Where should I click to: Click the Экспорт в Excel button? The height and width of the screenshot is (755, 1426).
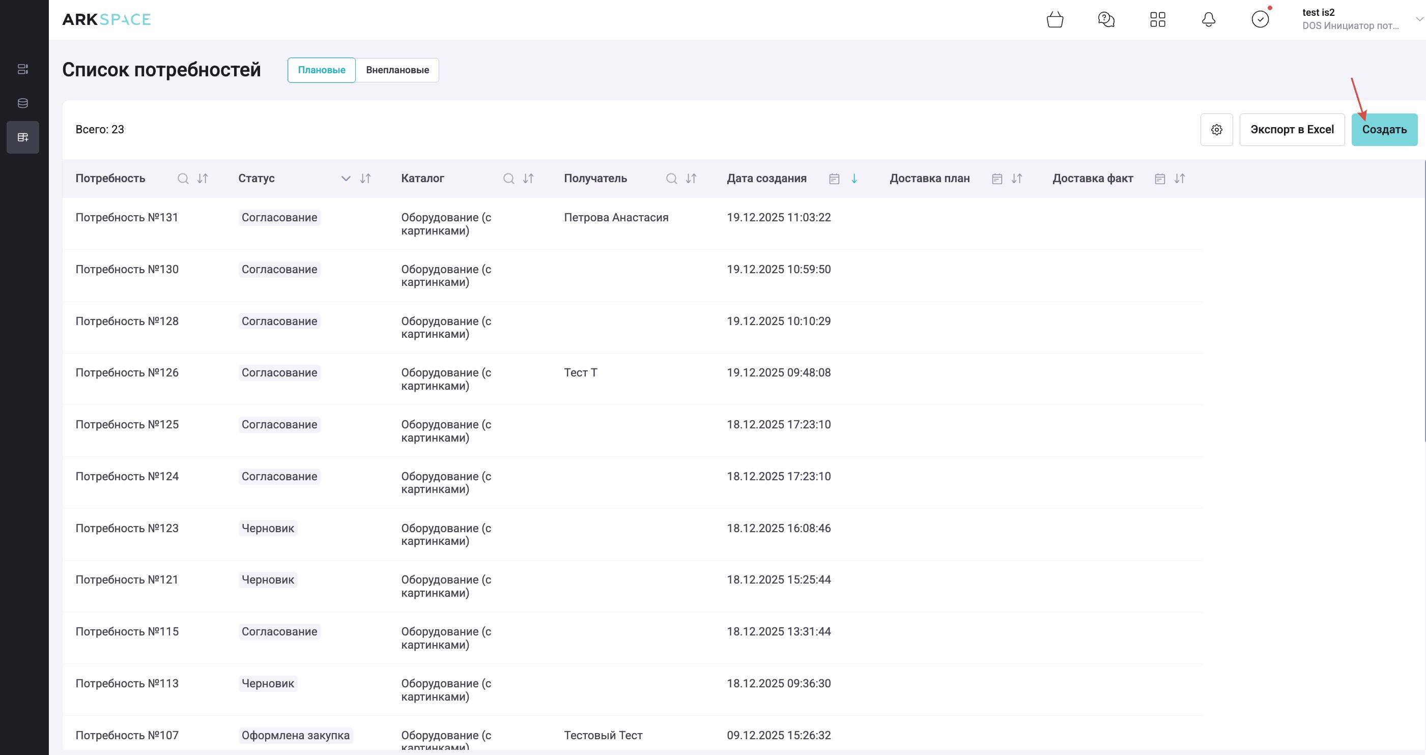point(1292,130)
